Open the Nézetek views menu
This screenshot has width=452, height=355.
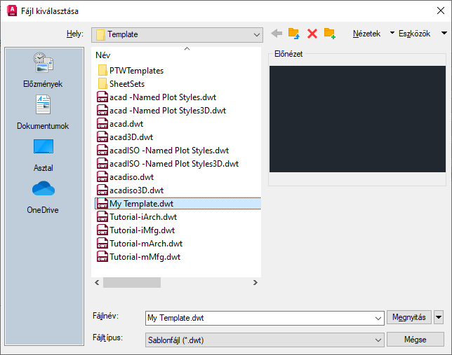(x=366, y=34)
